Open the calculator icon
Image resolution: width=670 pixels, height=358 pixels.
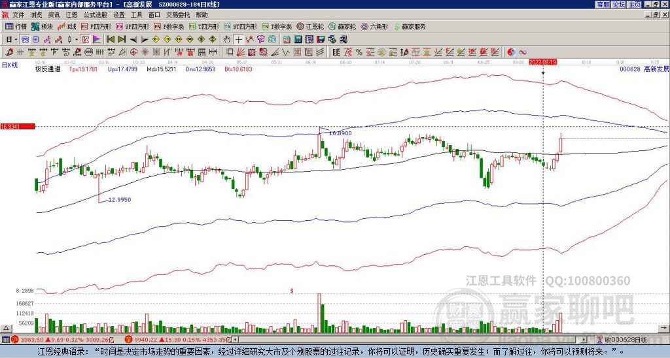298,39
